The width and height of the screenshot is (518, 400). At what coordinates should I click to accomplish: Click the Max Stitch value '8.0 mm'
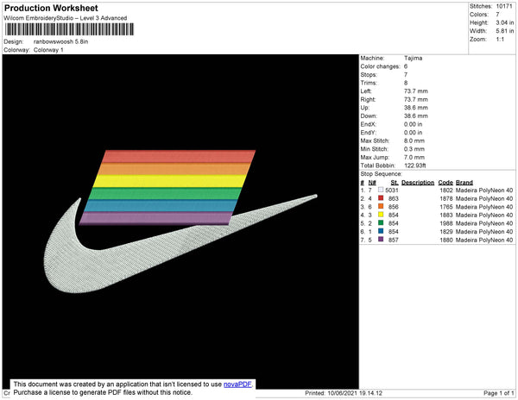pos(414,141)
